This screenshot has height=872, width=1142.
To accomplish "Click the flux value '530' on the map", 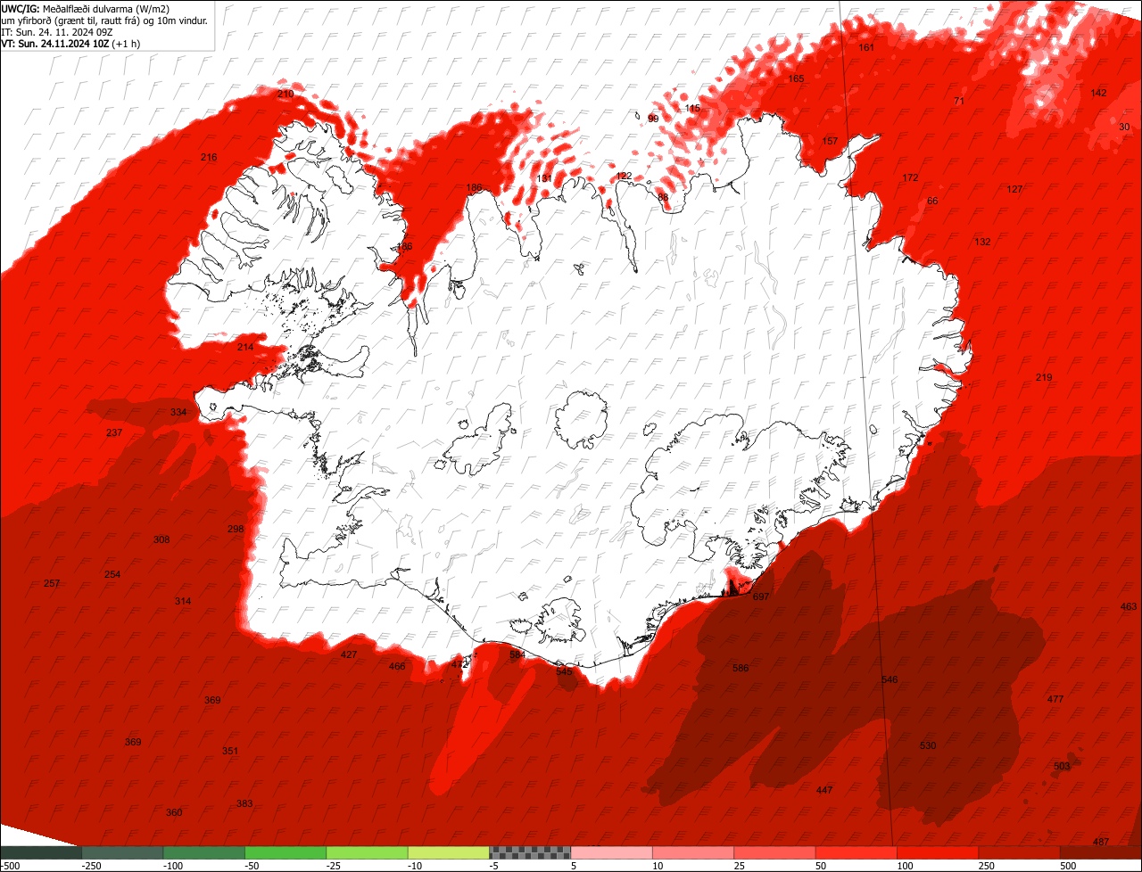I will pos(928,744).
